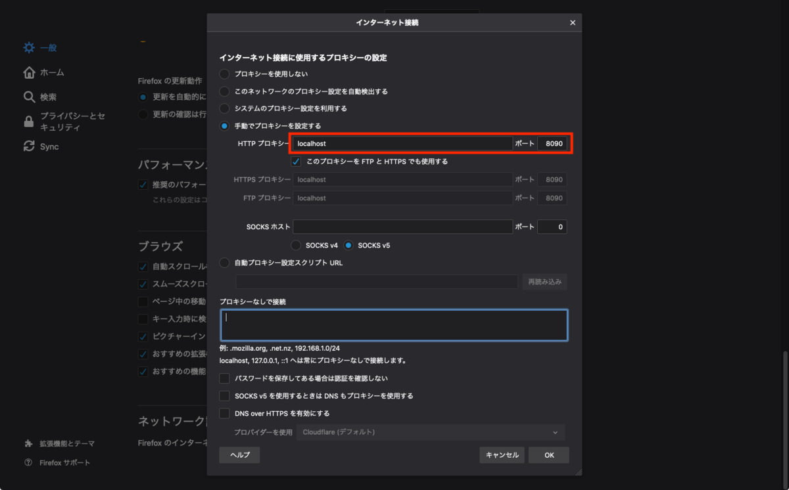The image size is (789, 490).
Task: Check パスワード保存時は認証を確認しない checkbox
Action: click(x=224, y=378)
